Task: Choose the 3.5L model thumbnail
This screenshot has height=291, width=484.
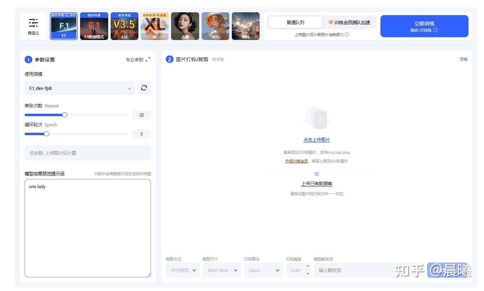Action: (x=124, y=26)
